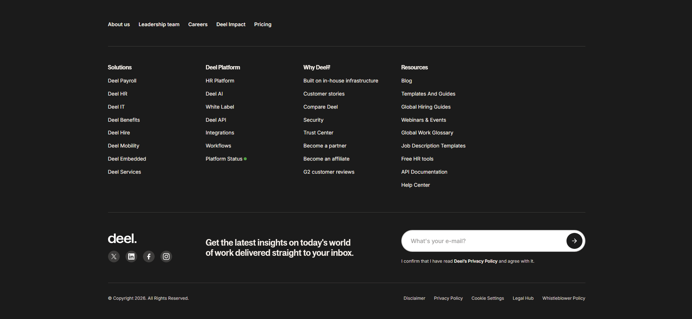Browse Templates And Guides

coord(428,94)
